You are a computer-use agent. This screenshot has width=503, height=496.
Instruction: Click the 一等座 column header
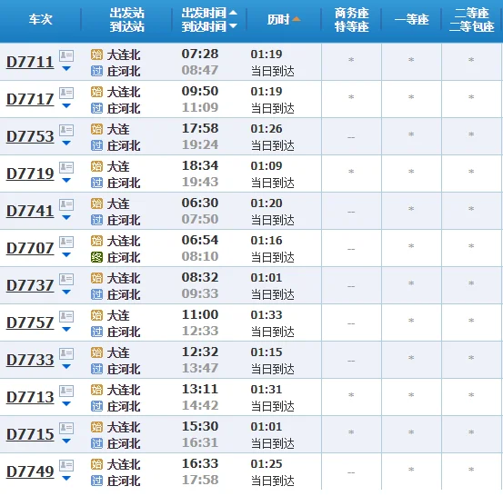411,20
